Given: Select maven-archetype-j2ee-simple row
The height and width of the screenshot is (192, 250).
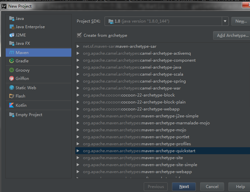Looking at the screenshot, I should click(163, 116).
